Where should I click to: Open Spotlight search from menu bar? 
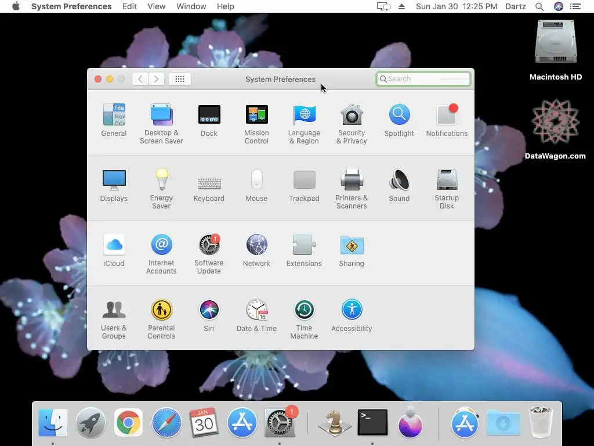coord(539,6)
